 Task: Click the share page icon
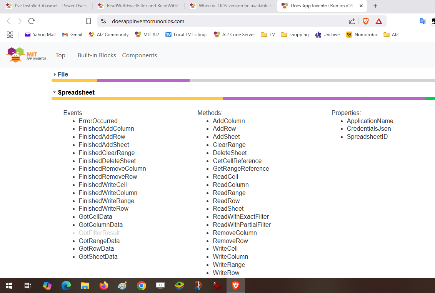click(x=352, y=21)
